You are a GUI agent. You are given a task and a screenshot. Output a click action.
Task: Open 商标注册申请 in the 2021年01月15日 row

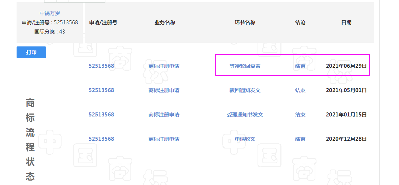164,115
